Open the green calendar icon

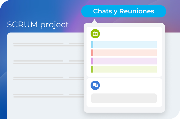95,34
